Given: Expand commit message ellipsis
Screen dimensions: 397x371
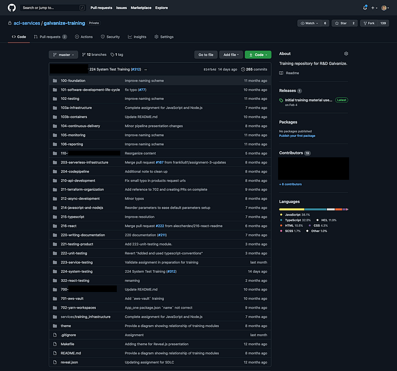Looking at the screenshot, I should (x=146, y=70).
